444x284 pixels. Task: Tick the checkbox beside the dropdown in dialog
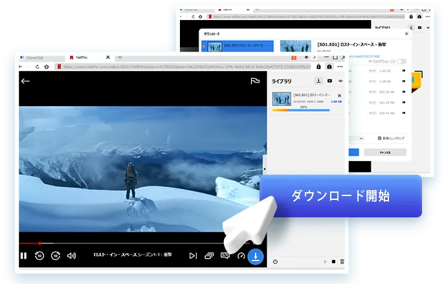click(x=379, y=138)
